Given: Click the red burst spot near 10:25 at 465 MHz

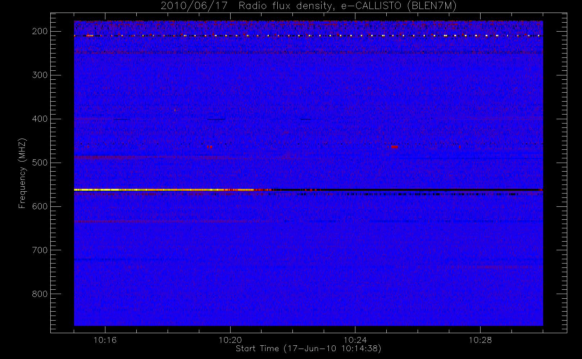Looking at the screenshot, I should [x=394, y=146].
